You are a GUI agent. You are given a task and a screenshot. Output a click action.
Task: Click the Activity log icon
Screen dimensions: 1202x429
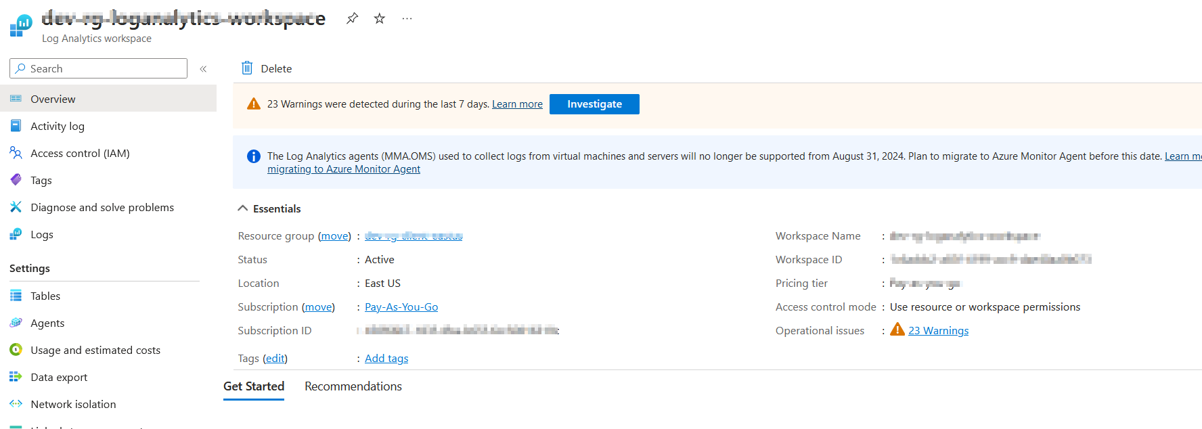16,126
